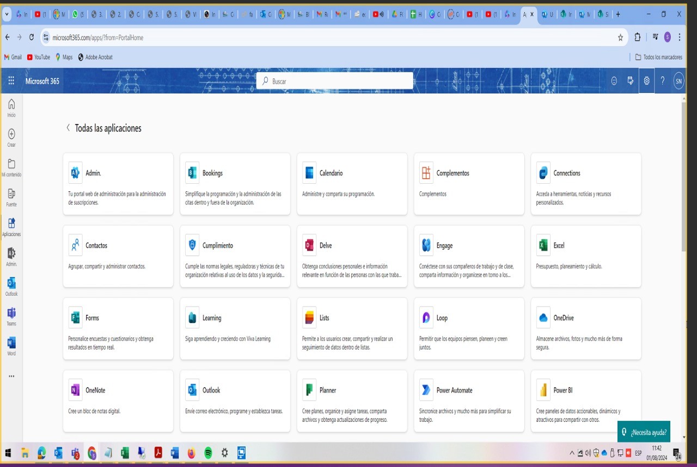The image size is (697, 467).
Task: Go back using Todas las aplicaciones chevron
Action: [68, 128]
